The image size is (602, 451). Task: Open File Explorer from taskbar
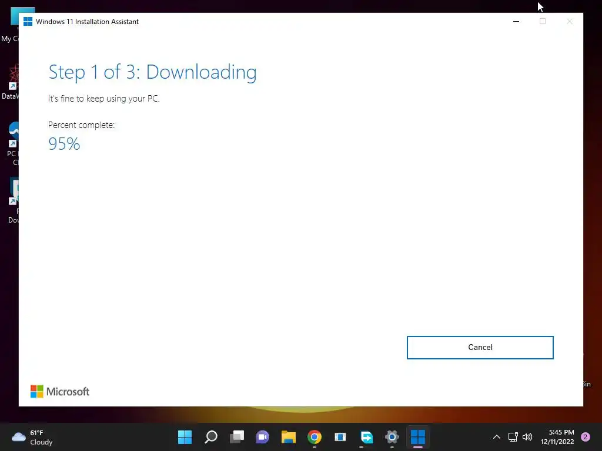(x=288, y=437)
